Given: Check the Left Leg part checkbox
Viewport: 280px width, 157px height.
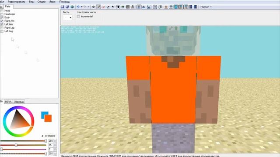Looking at the screenshot, I should pyautogui.click(x=2, y=31).
